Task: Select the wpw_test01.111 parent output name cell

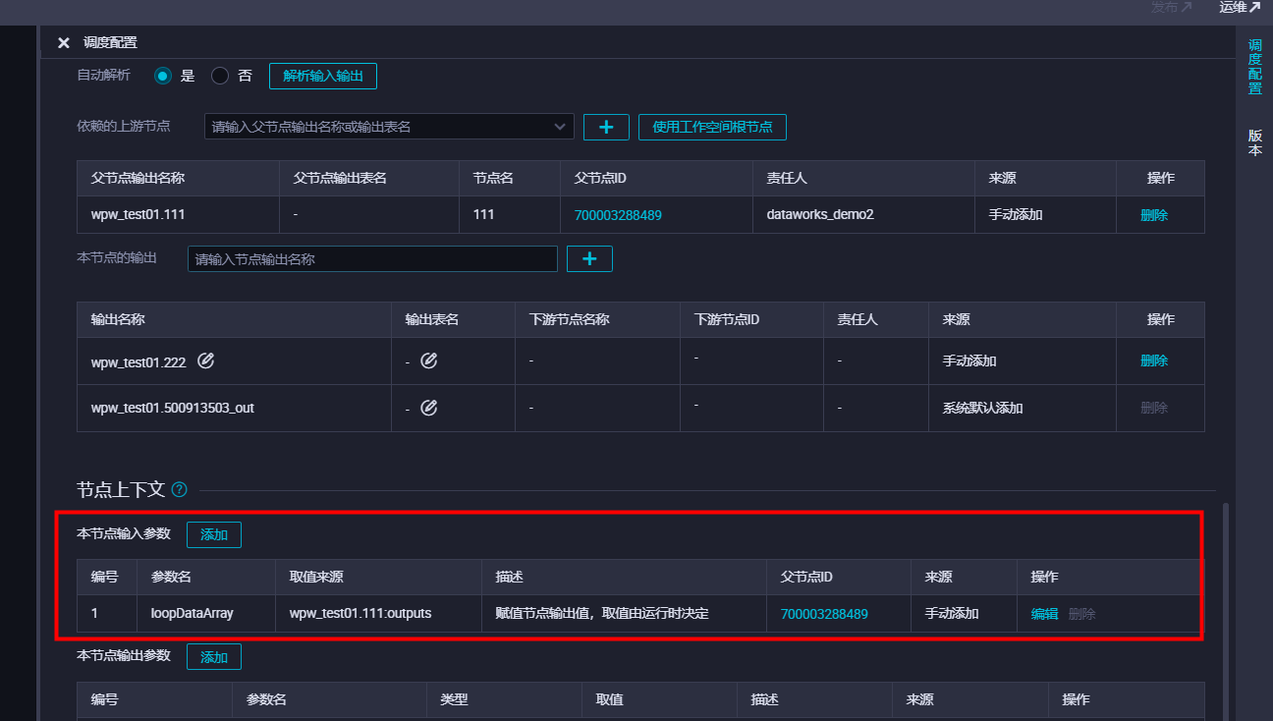Action: point(178,215)
